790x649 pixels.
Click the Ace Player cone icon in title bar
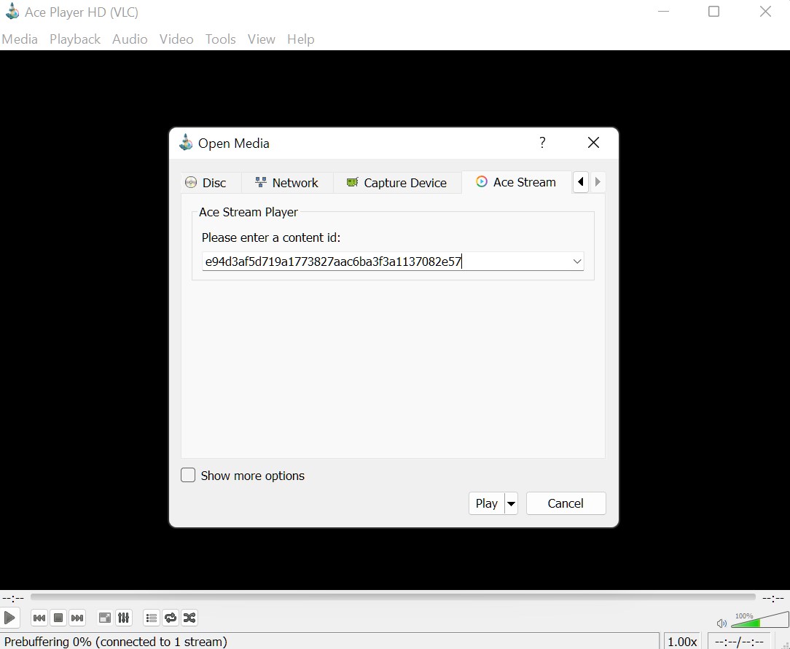[x=12, y=12]
